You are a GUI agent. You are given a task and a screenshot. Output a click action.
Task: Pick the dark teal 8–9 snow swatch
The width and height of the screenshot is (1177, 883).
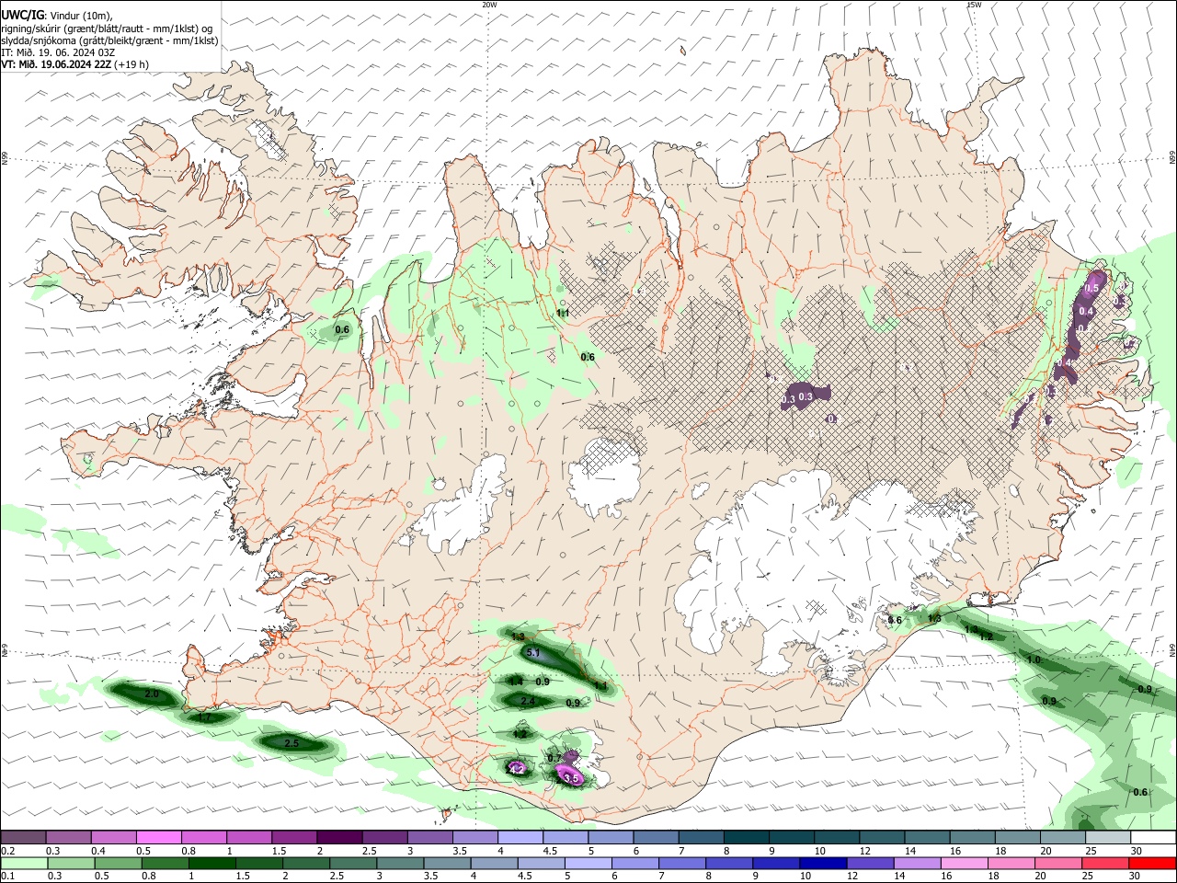tap(747, 837)
